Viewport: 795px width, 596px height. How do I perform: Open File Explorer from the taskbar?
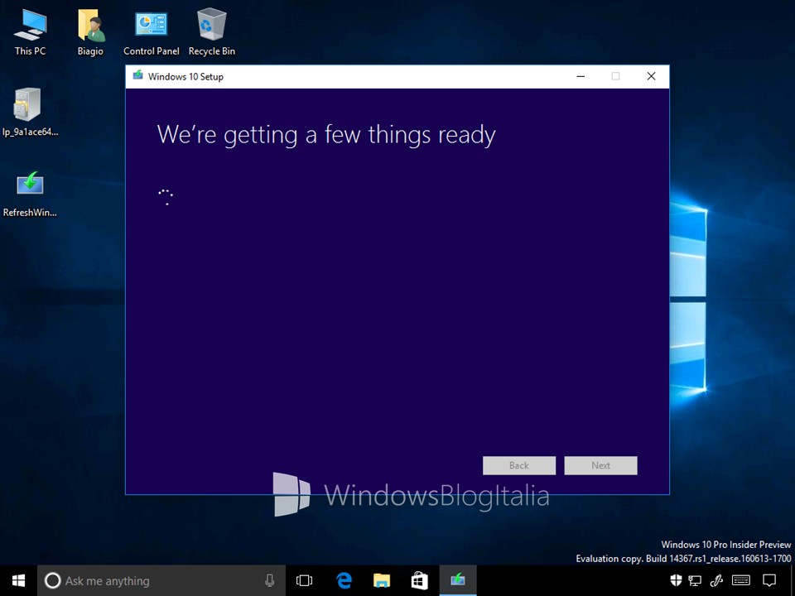tap(382, 581)
